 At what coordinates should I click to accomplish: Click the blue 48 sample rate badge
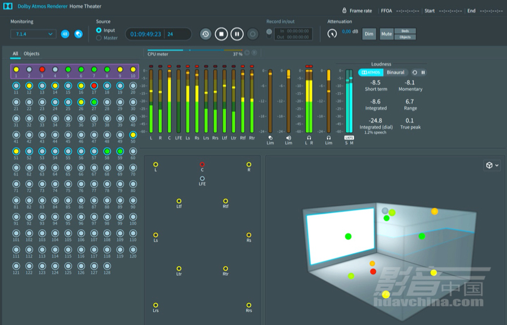(65, 34)
